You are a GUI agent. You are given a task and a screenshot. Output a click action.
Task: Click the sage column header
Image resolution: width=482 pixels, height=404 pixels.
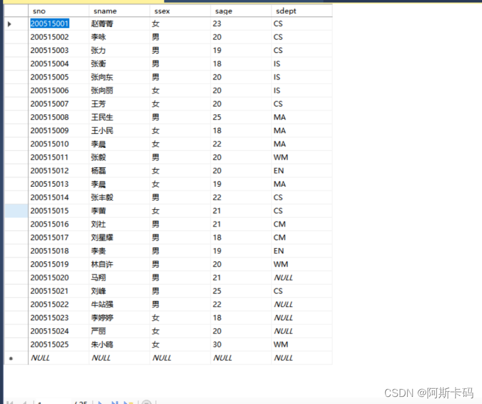tap(241, 11)
